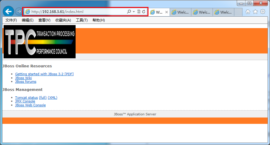Close the active W... tab
Image resolution: width=270 pixels, height=145 pixels.
(167, 12)
